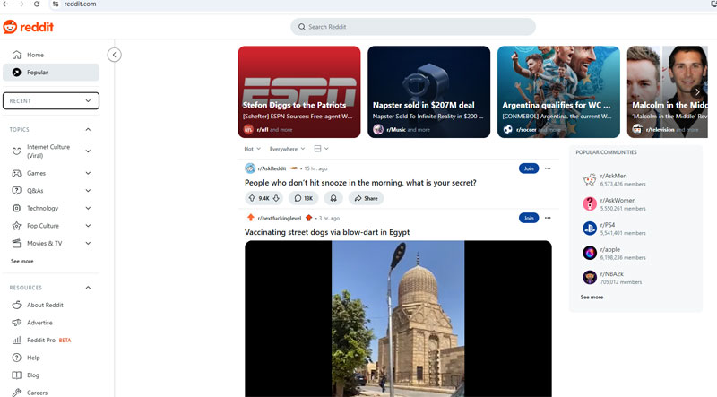
Task: Open r/PS4 in Popular Communities
Action: point(608,225)
